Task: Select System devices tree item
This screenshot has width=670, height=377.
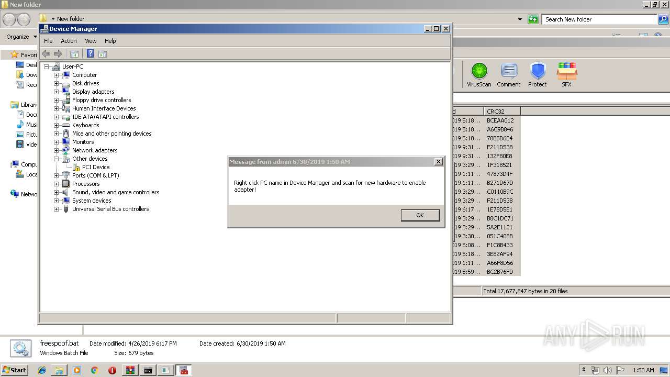Action: [92, 201]
